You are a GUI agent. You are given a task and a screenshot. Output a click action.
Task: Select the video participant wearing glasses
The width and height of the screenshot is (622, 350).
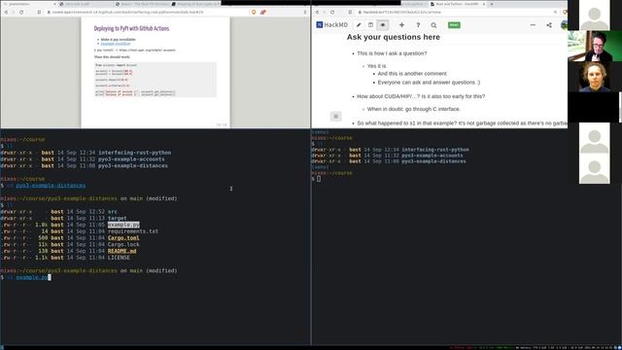595,46
